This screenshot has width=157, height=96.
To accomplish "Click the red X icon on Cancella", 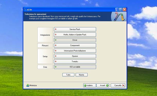I will [123, 86].
